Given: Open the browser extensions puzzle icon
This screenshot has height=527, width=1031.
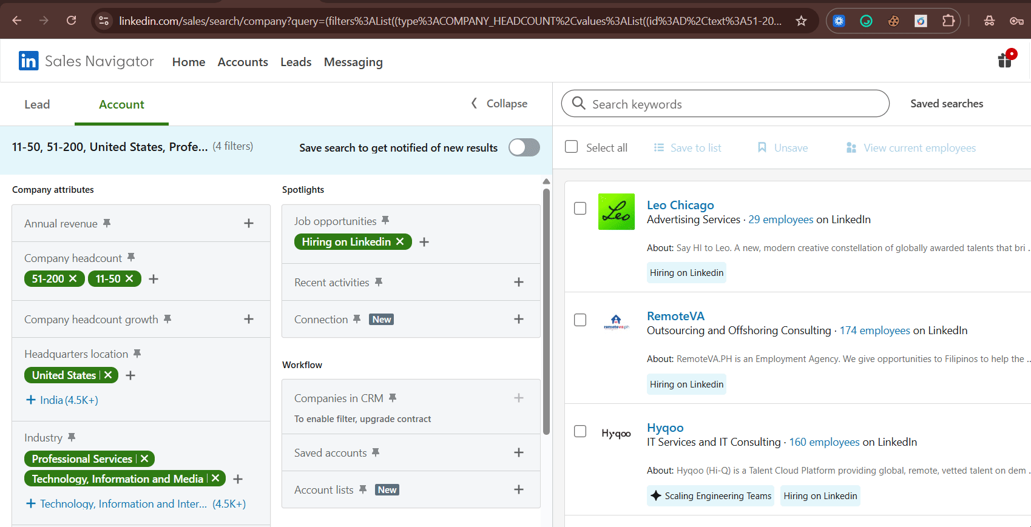Looking at the screenshot, I should 948,21.
